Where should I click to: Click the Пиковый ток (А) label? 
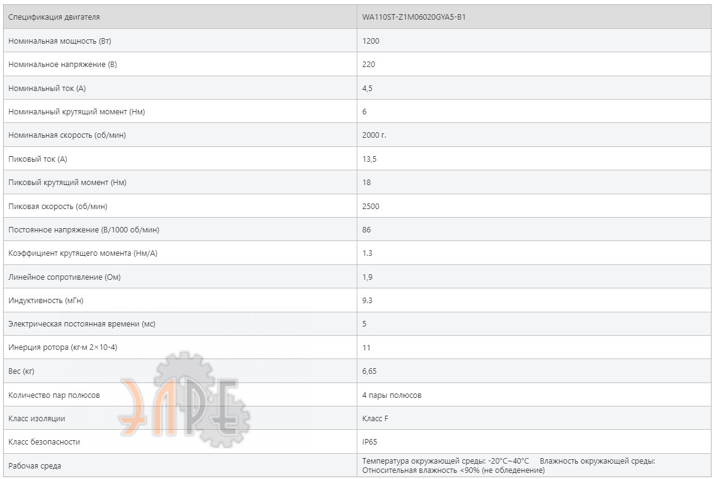click(38, 159)
